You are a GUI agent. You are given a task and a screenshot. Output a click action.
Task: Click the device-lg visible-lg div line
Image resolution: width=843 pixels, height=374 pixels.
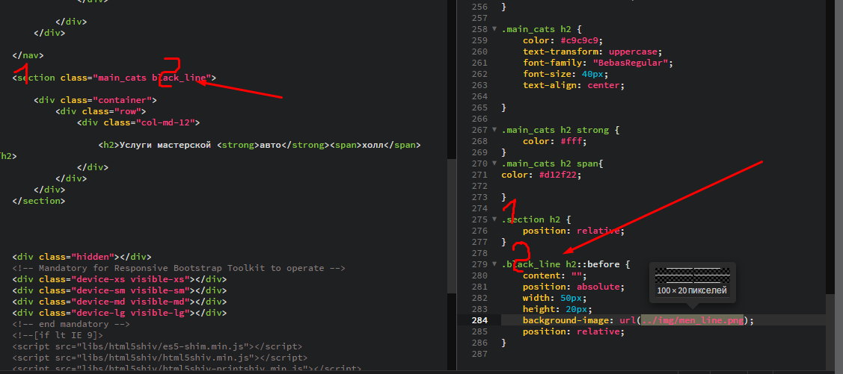point(120,314)
